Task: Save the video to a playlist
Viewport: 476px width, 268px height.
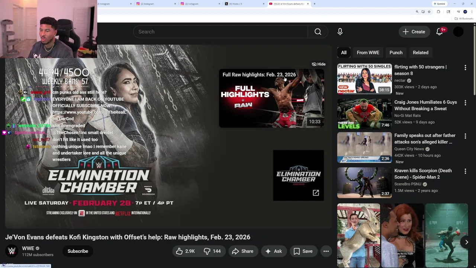Action: pyautogui.click(x=303, y=251)
